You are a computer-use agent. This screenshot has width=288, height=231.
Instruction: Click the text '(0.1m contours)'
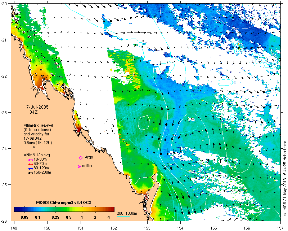pyautogui.click(x=37, y=130)
